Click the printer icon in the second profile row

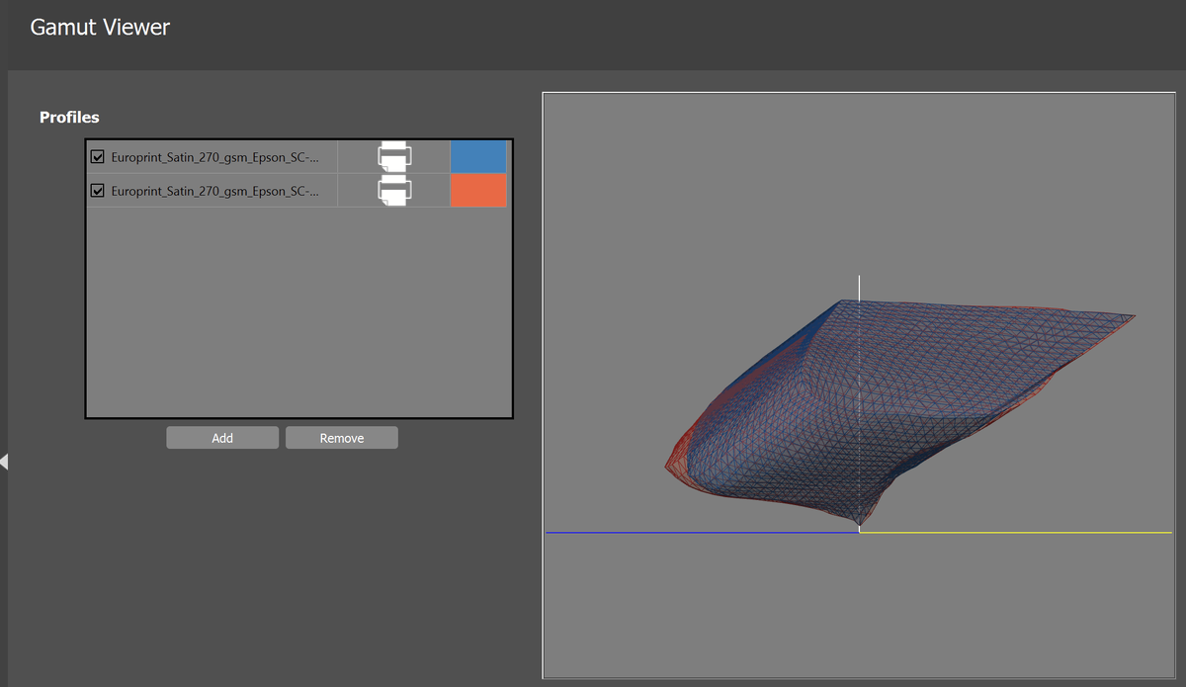(394, 191)
